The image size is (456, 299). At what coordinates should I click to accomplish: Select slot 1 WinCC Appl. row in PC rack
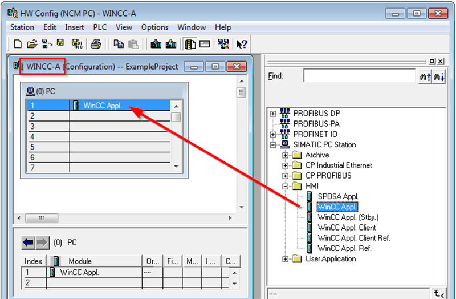coord(99,106)
